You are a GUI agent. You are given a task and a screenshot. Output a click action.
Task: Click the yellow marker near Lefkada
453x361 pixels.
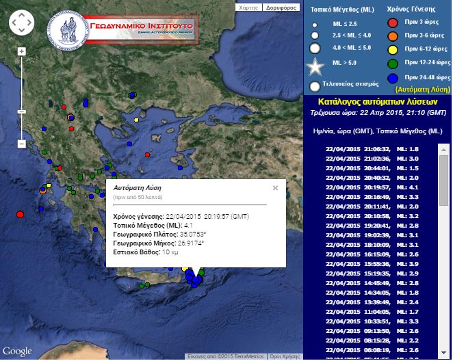pyautogui.click(x=49, y=185)
